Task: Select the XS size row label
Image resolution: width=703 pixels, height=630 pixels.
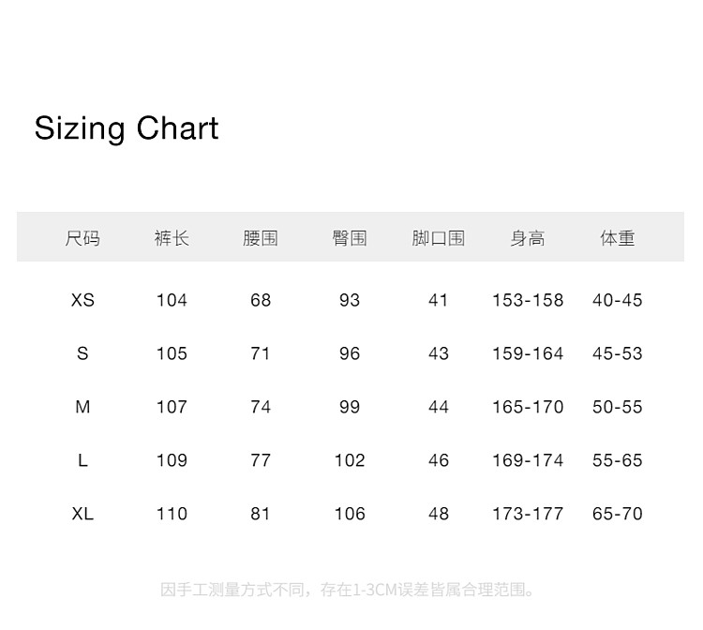Action: click(82, 300)
